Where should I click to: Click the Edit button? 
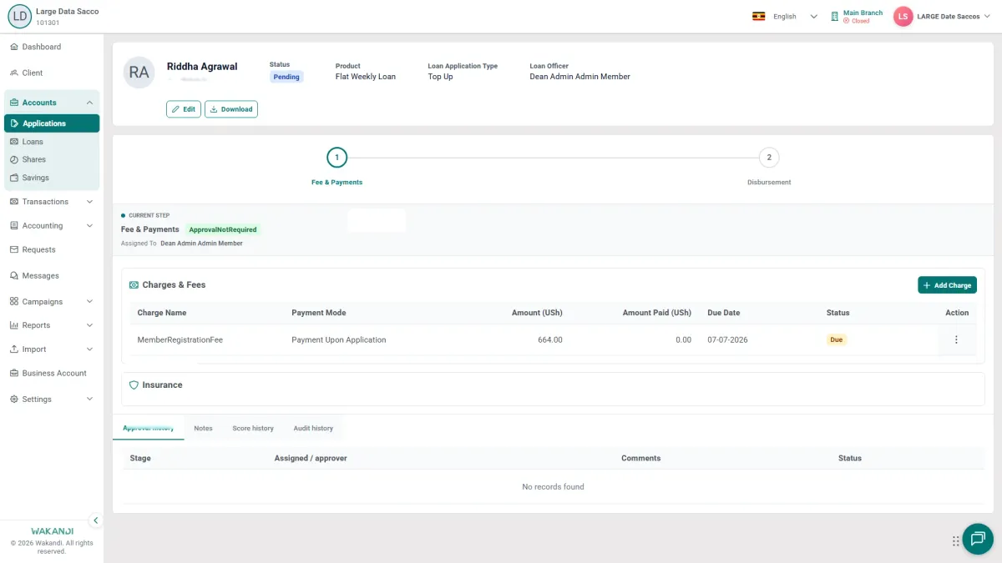click(184, 109)
